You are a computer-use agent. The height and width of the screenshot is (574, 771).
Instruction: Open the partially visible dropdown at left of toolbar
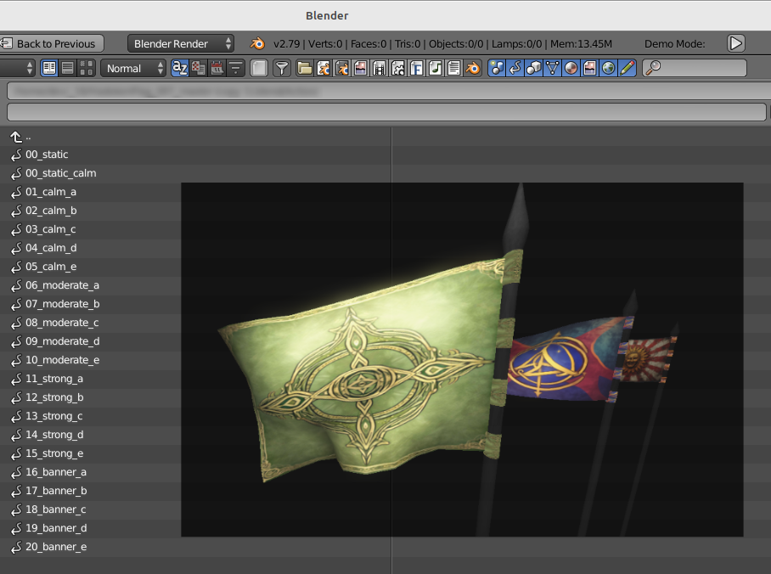coord(18,68)
